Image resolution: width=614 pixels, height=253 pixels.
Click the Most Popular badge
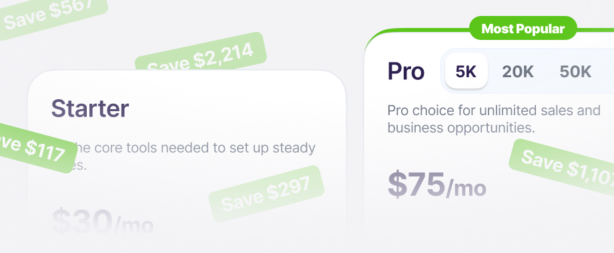point(523,29)
